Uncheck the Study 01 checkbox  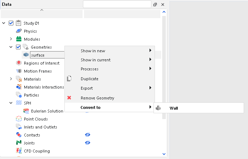pyautogui.click(x=11, y=23)
